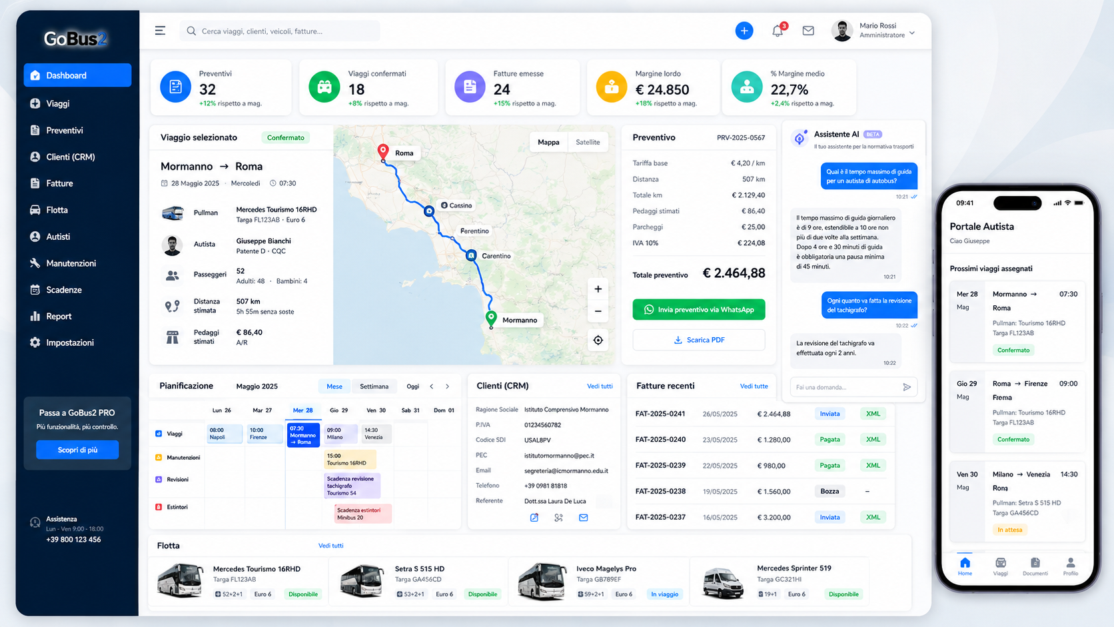Viewport: 1114px width, 627px height.
Task: Tap Documenti tab in phone portal
Action: [1035, 566]
